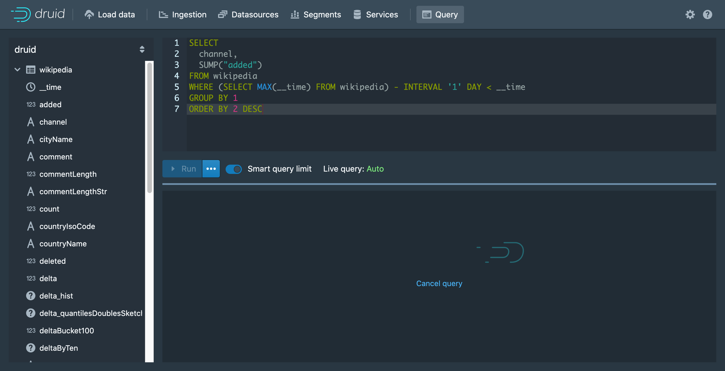Disable the Smart query limit toggle

coord(234,169)
